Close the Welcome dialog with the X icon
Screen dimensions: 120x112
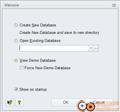(x=114, y=5)
